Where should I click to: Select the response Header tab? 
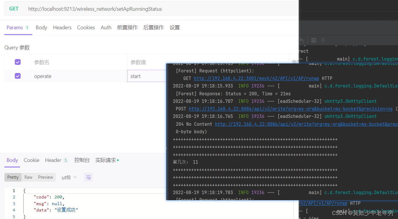point(56,160)
